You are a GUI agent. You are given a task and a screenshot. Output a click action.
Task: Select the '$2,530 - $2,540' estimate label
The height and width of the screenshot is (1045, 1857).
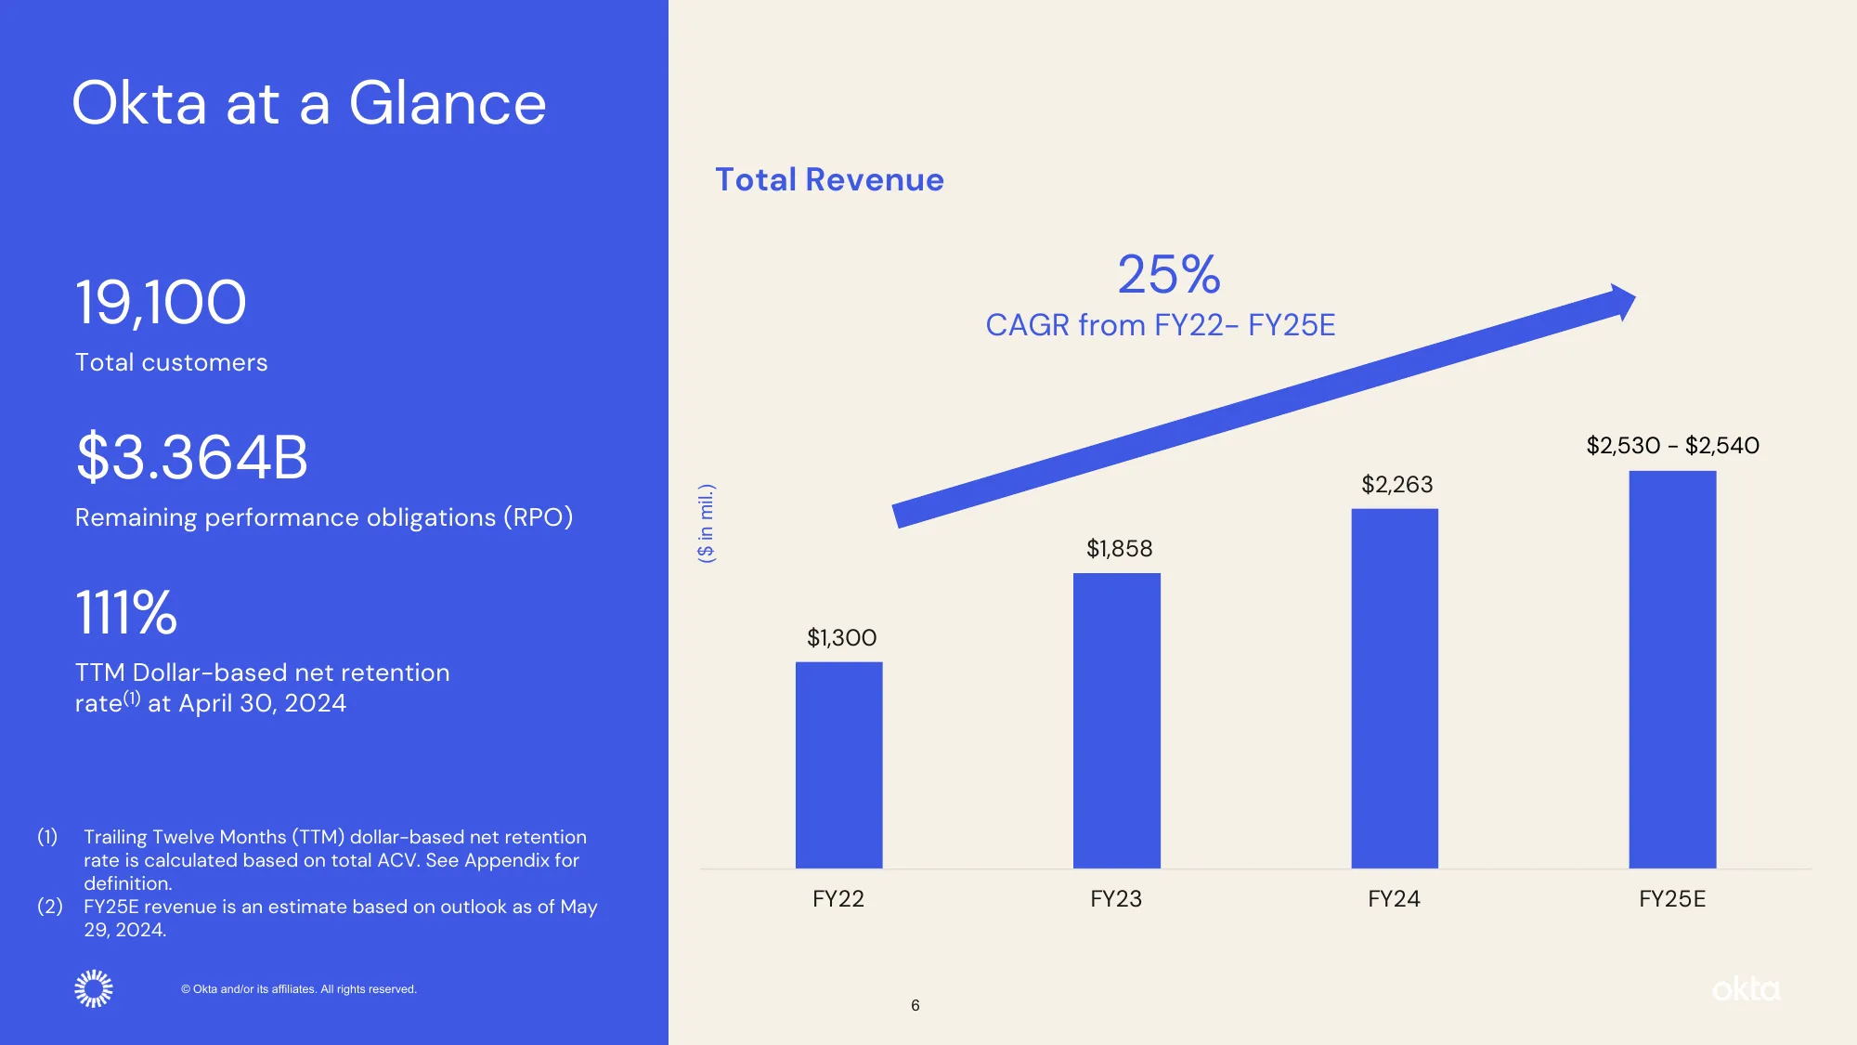[1672, 446]
